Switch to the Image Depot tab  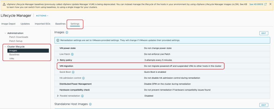click(x=8, y=24)
